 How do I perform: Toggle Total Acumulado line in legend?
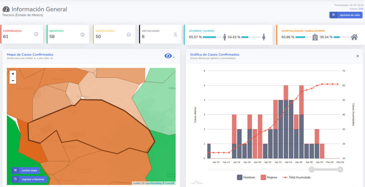[296, 177]
